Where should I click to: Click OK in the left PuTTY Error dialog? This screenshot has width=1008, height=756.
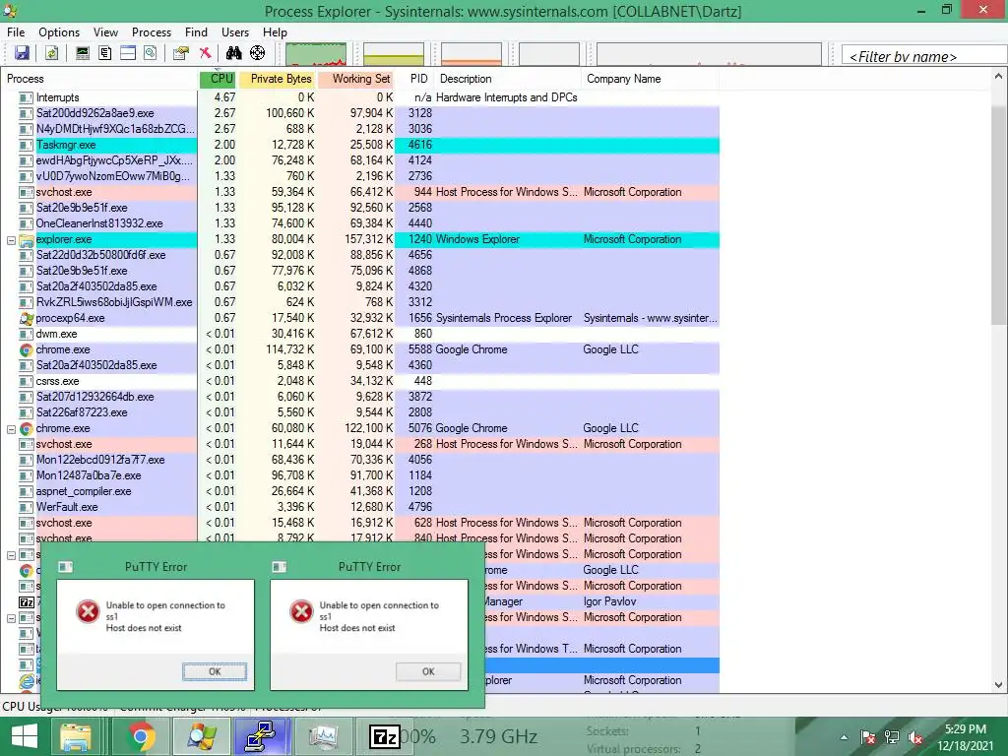pyautogui.click(x=215, y=671)
